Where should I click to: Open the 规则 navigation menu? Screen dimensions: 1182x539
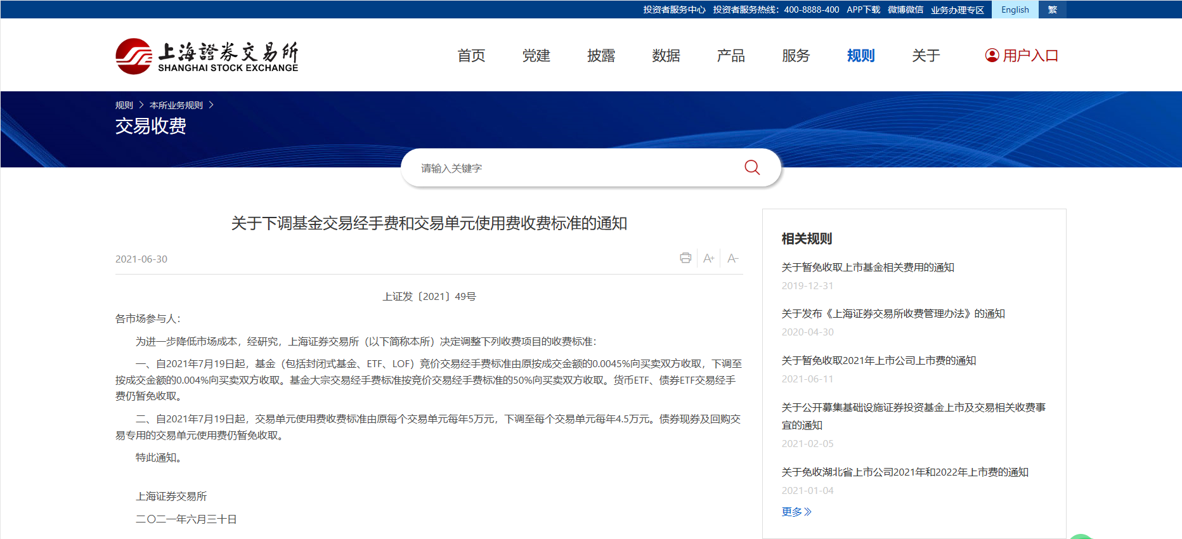861,56
